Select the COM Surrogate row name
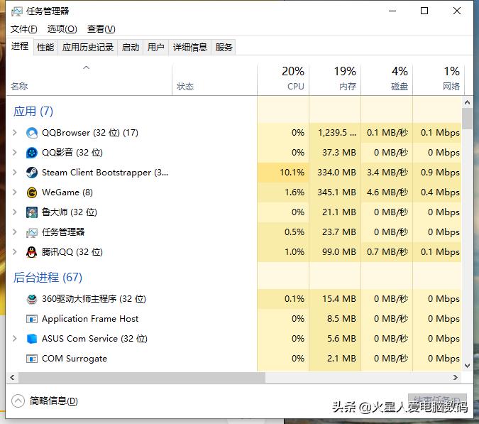The width and height of the screenshot is (479, 424). [x=75, y=359]
